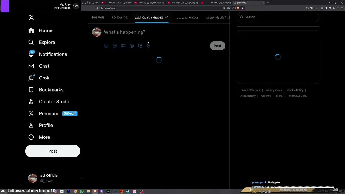Open Brave Shields icon in address bar
The image size is (345, 194).
[x=238, y=8]
